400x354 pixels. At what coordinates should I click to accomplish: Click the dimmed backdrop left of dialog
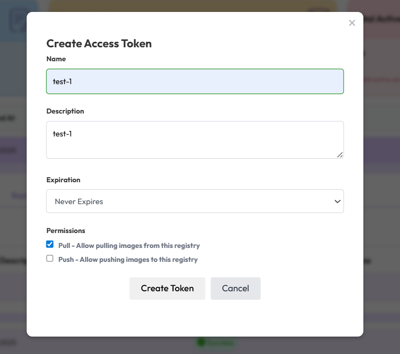click(x=12, y=199)
